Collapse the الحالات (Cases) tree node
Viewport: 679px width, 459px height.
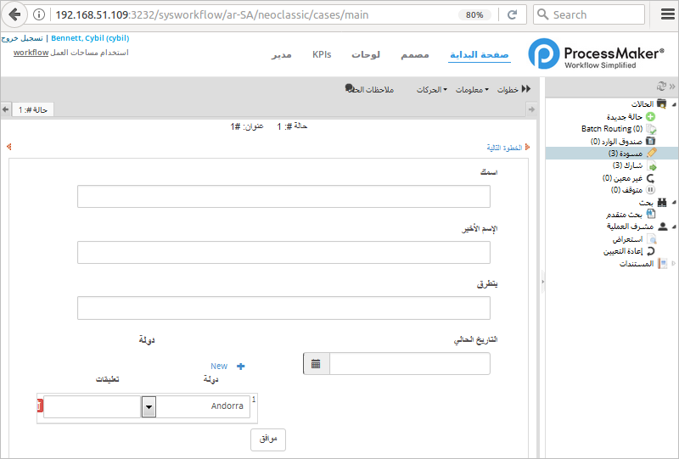coord(673,104)
